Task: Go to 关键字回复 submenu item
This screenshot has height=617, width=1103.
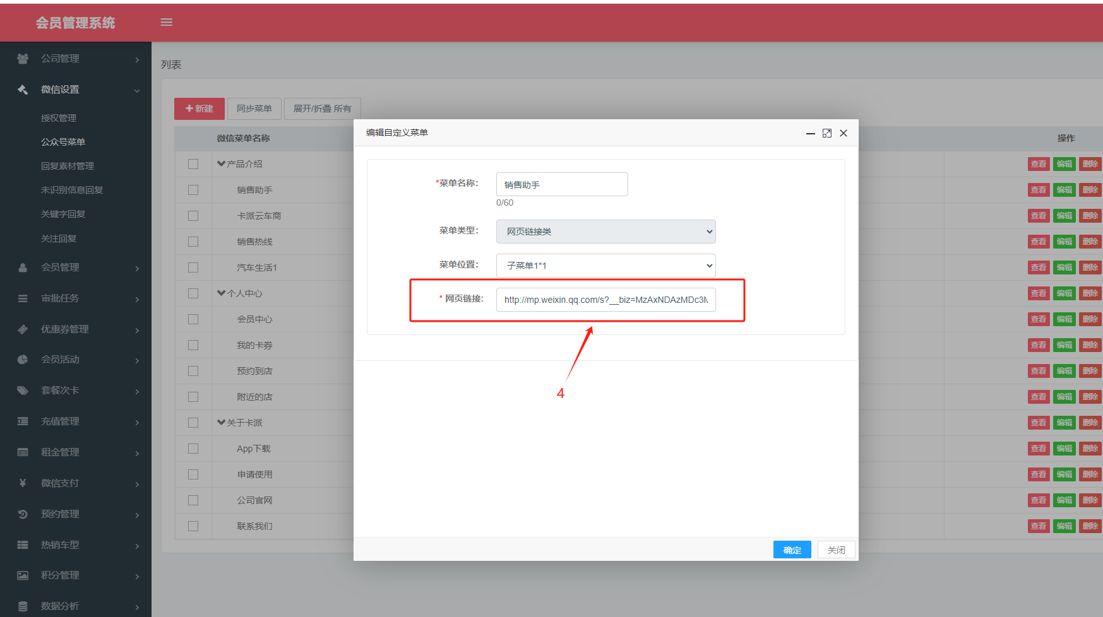Action: (x=63, y=214)
